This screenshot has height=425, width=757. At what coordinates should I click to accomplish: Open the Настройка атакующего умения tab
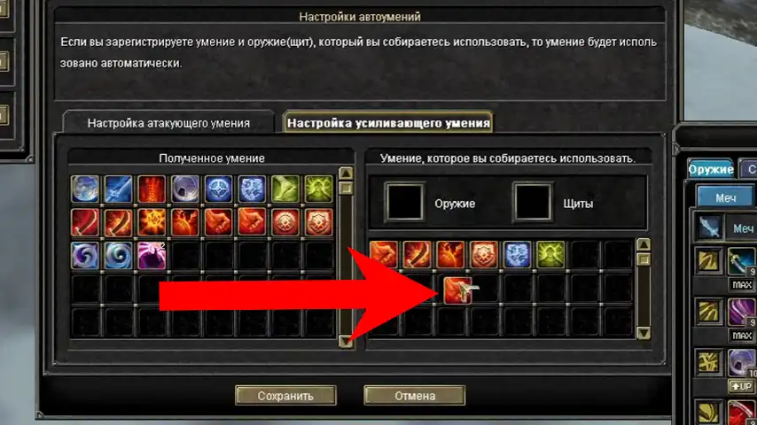tap(168, 123)
